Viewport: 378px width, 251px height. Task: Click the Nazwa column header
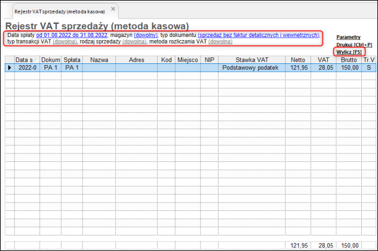99,60
